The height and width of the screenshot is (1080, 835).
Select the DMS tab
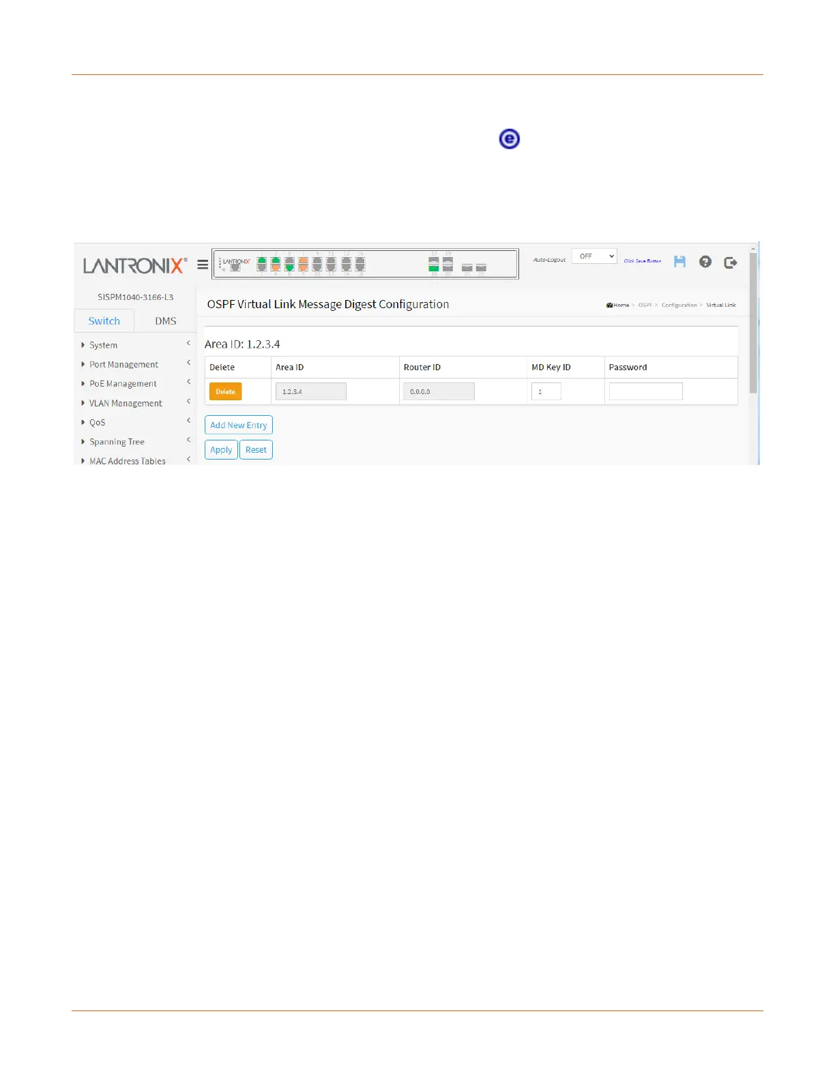(x=165, y=321)
